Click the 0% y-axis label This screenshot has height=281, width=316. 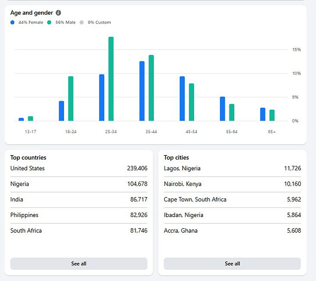295,121
